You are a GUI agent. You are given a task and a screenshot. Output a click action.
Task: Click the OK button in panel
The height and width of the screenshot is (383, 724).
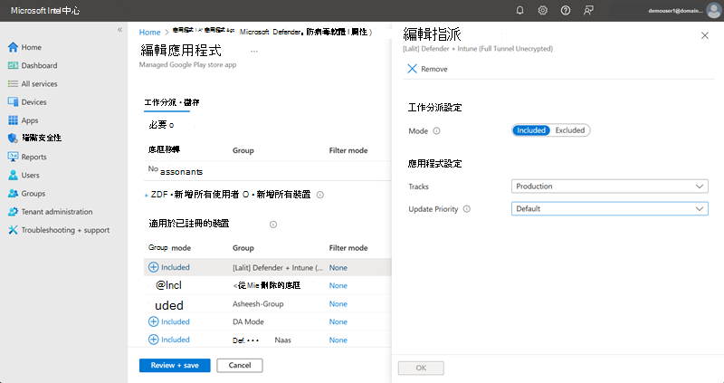pos(421,368)
